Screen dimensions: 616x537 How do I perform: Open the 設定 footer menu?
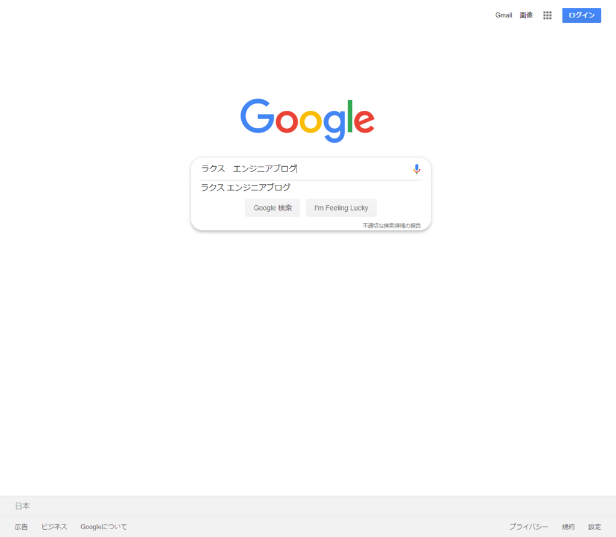[594, 527]
